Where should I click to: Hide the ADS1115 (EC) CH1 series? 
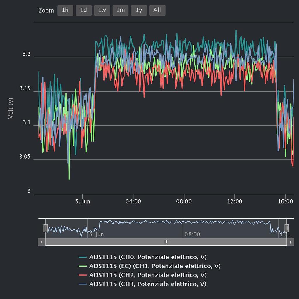(155, 266)
